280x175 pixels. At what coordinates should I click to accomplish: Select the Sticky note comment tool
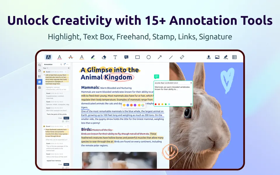pos(126,57)
